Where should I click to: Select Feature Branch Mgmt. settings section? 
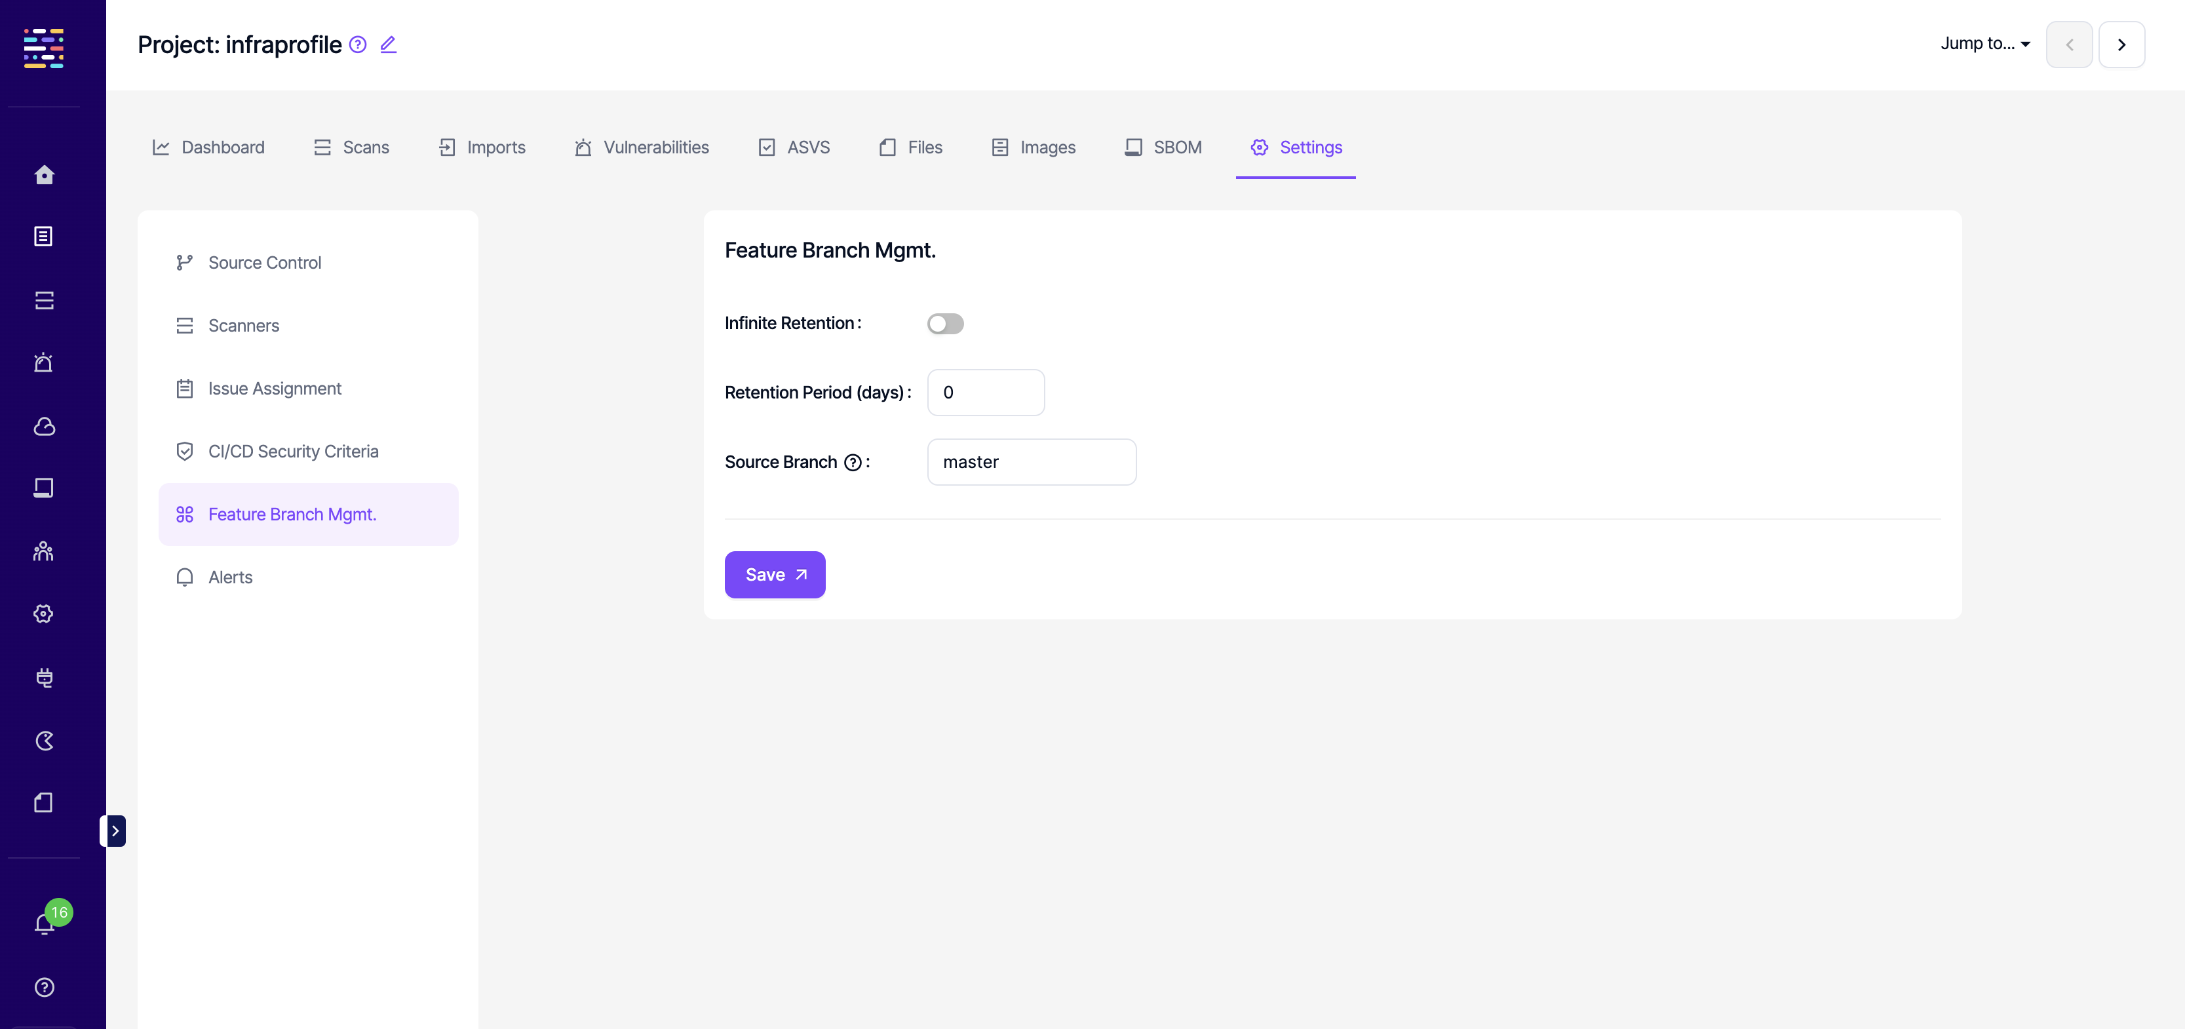click(308, 515)
